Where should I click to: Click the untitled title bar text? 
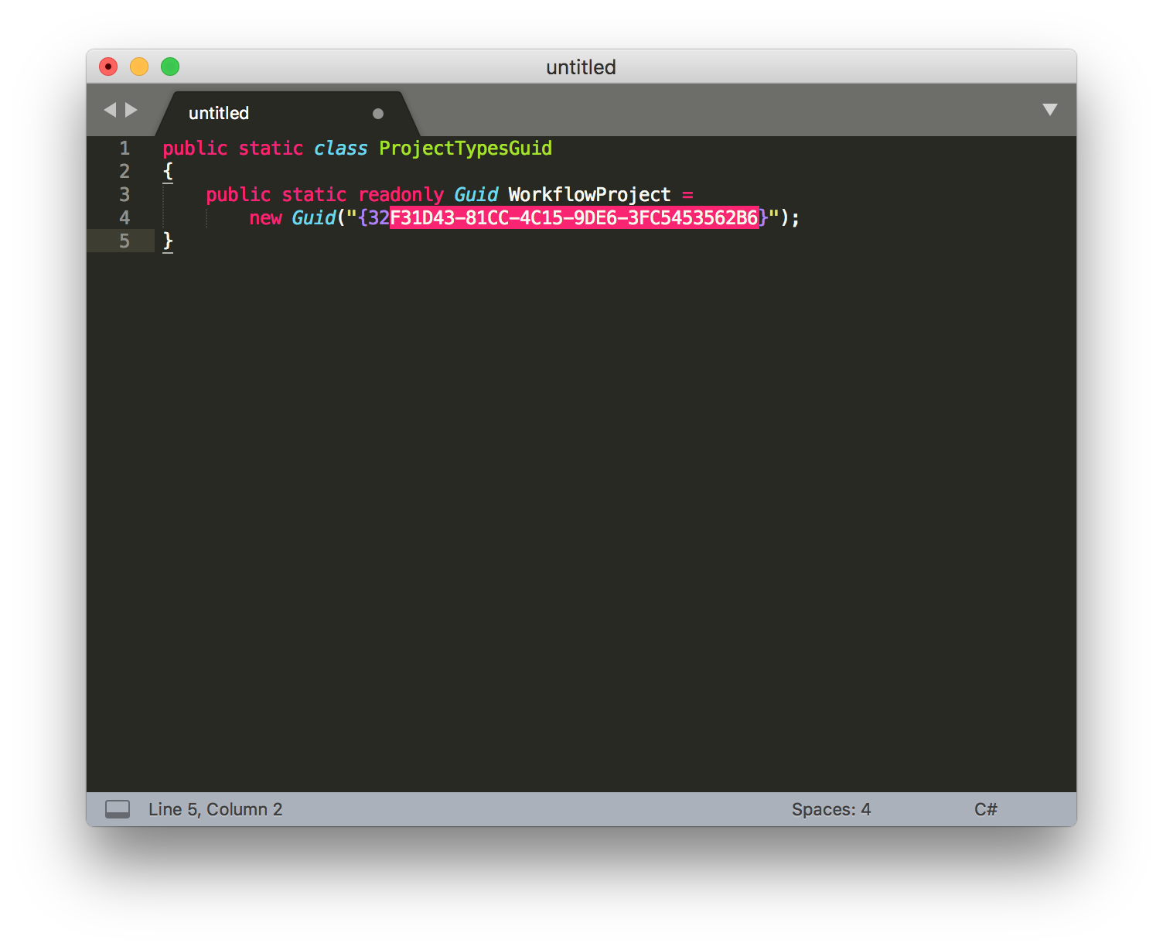pyautogui.click(x=581, y=67)
